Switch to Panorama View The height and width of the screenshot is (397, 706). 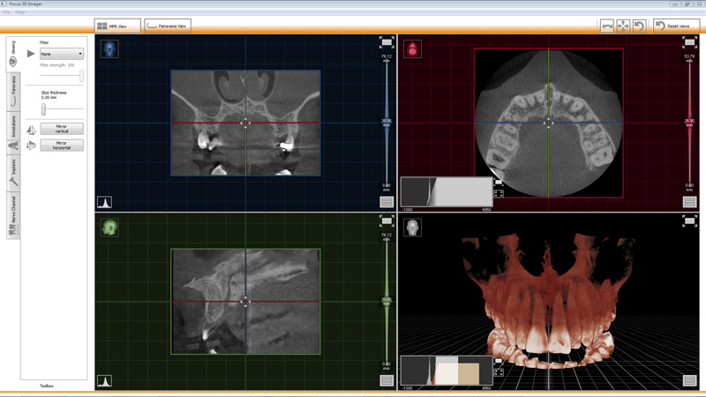pos(168,26)
